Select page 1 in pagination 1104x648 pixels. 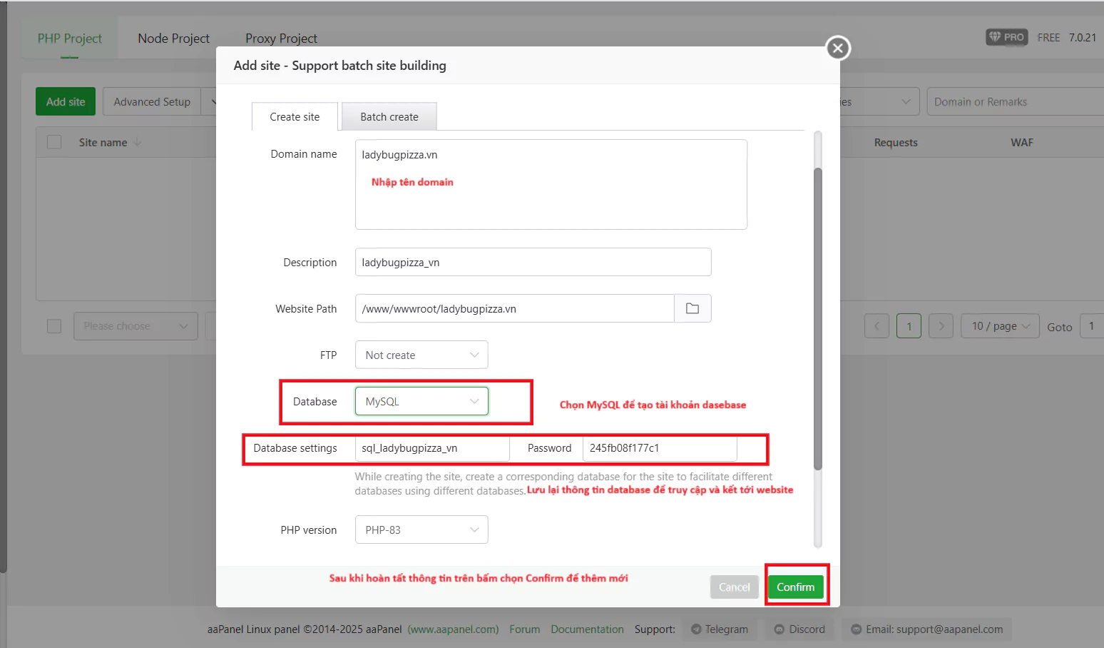pyautogui.click(x=909, y=326)
